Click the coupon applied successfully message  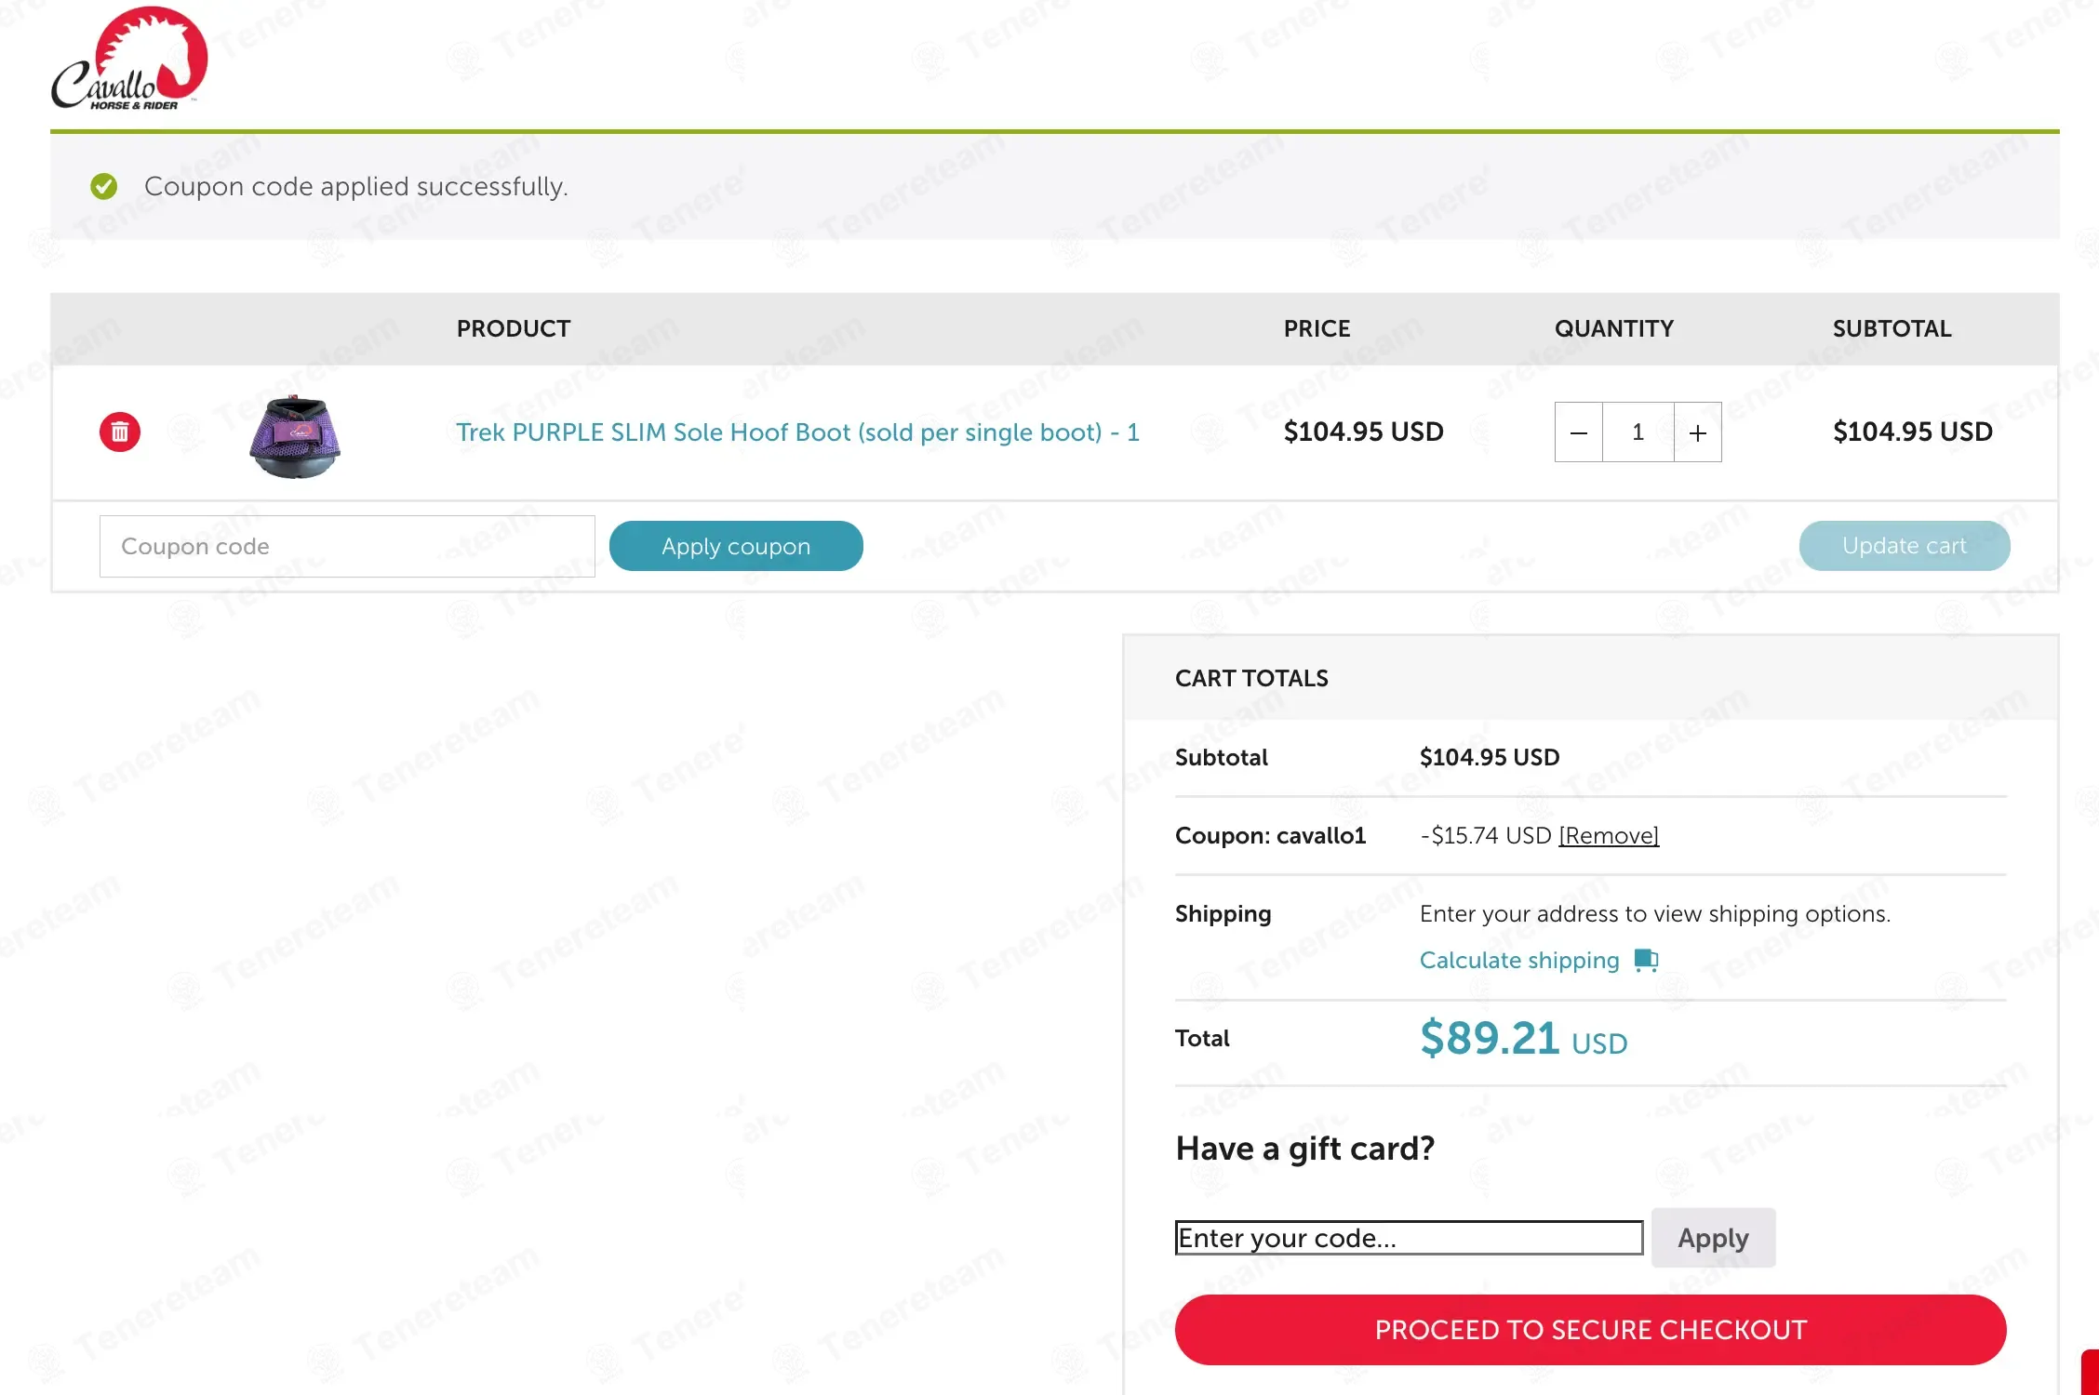pyautogui.click(x=355, y=187)
